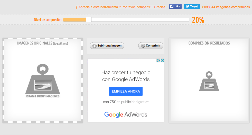Click the '20%' compression value
The image size is (252, 135).
pos(198,20)
